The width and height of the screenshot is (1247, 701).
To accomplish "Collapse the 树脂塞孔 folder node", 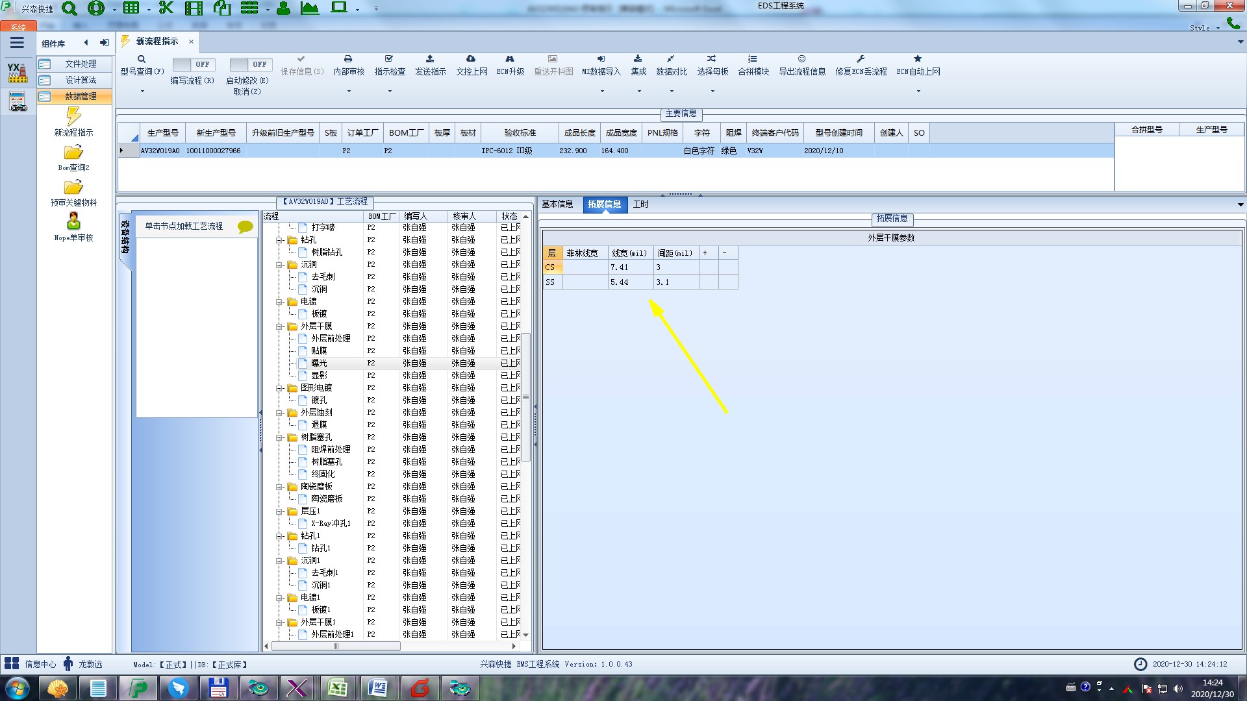I will coord(279,437).
